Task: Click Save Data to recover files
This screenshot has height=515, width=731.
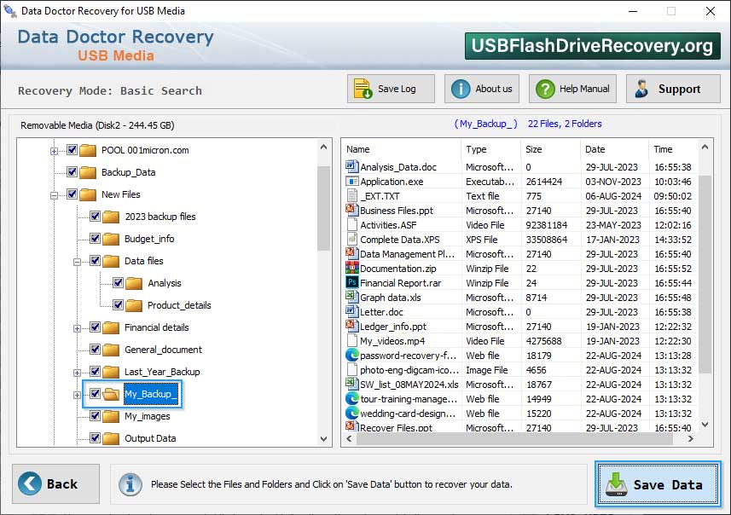Action: coord(658,484)
